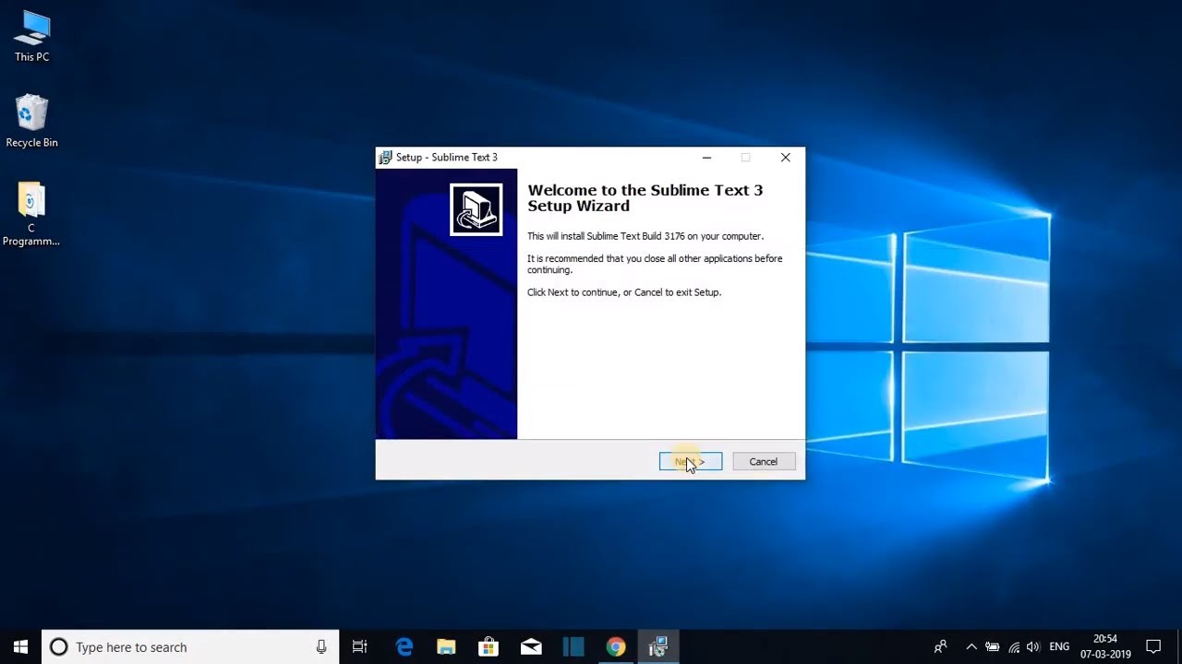1182x664 pixels.
Task: Launch Google Chrome from the taskbar
Action: click(616, 647)
